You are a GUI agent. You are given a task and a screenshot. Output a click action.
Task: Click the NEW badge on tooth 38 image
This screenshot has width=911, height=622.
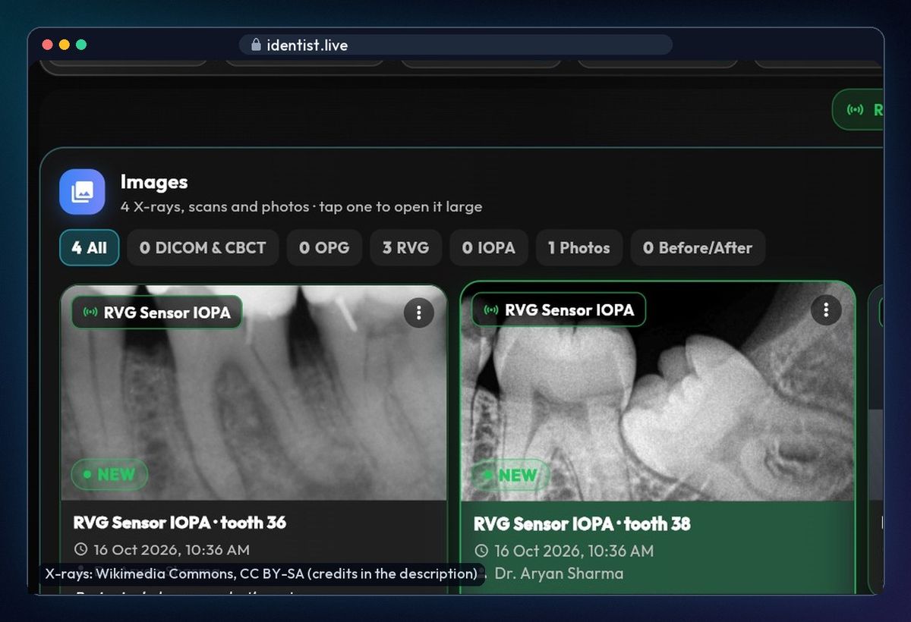tap(511, 475)
